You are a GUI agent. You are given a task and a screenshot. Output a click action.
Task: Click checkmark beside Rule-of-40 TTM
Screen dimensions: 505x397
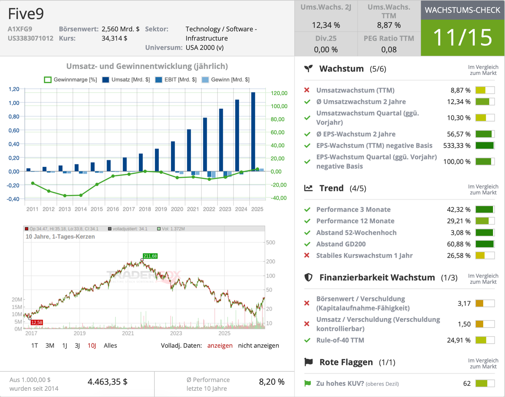(307, 340)
